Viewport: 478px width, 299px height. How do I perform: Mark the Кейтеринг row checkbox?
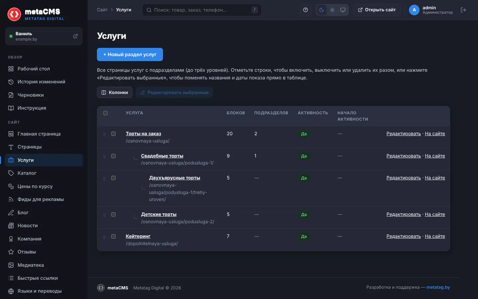113,236
